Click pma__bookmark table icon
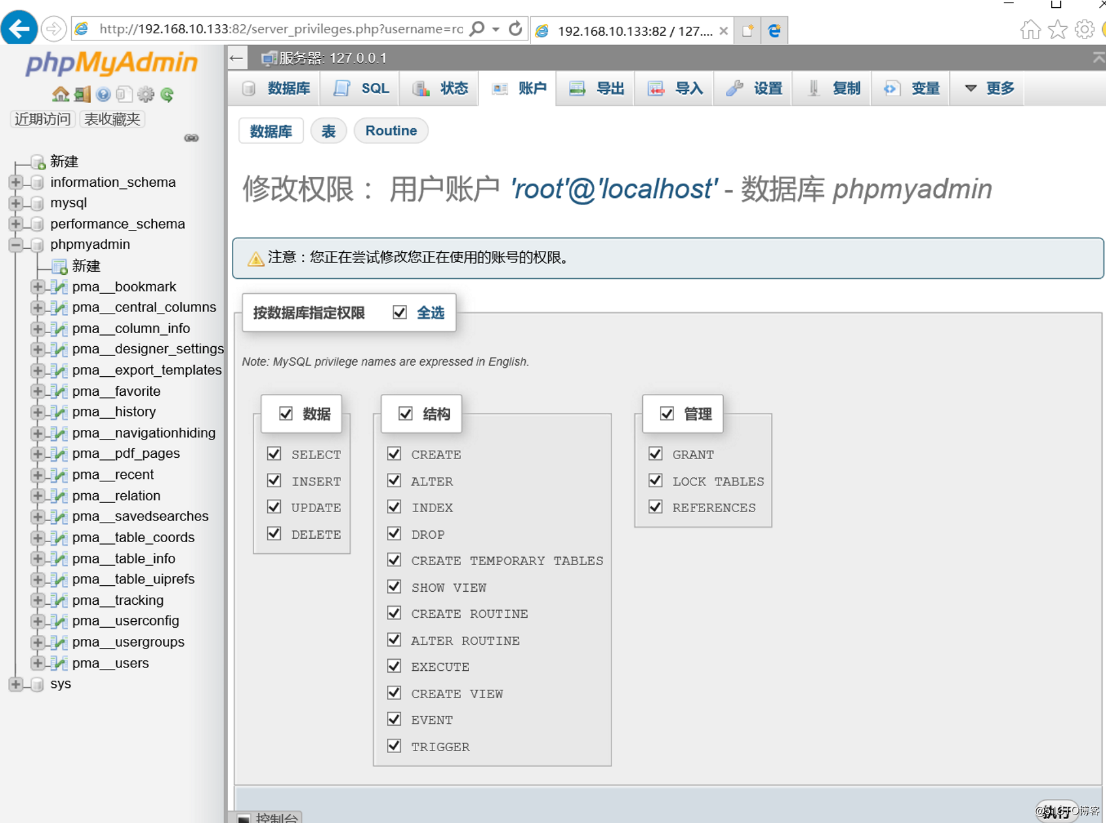The width and height of the screenshot is (1106, 823). (x=59, y=287)
